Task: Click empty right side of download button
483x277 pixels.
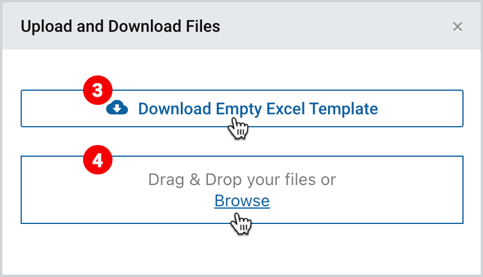Action: pyautogui.click(x=421, y=108)
